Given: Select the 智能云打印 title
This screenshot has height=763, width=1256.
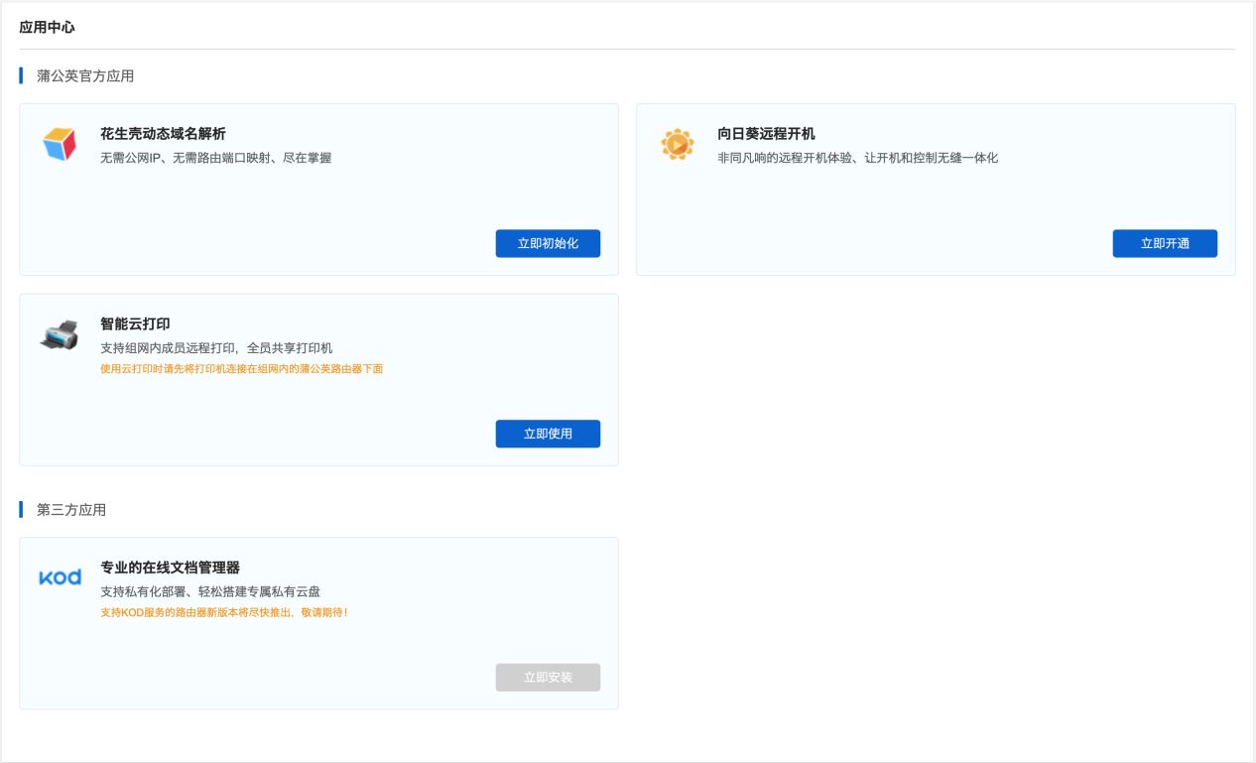Looking at the screenshot, I should click(x=135, y=323).
